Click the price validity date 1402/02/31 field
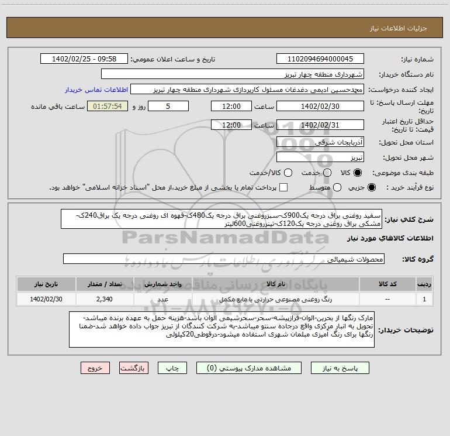Image resolution: width=450 pixels, height=436 pixels. [320, 125]
